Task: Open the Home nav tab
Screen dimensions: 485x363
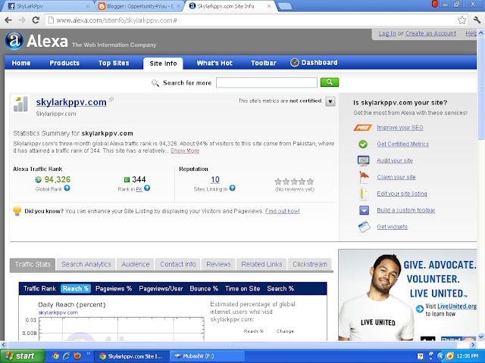Action: 21,63
